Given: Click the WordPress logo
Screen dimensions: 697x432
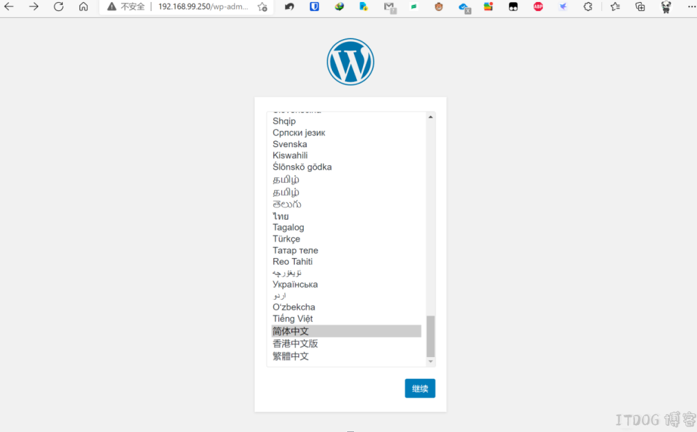Looking at the screenshot, I should point(351,62).
